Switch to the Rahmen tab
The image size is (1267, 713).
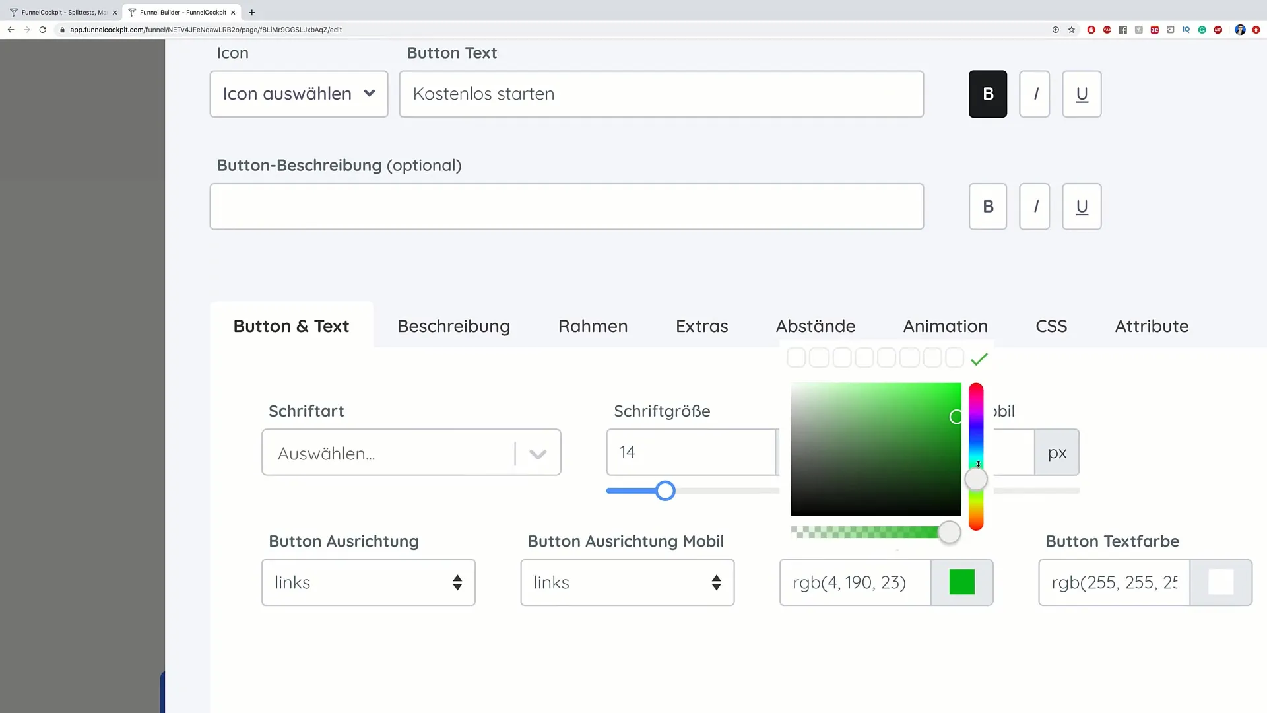(x=593, y=325)
